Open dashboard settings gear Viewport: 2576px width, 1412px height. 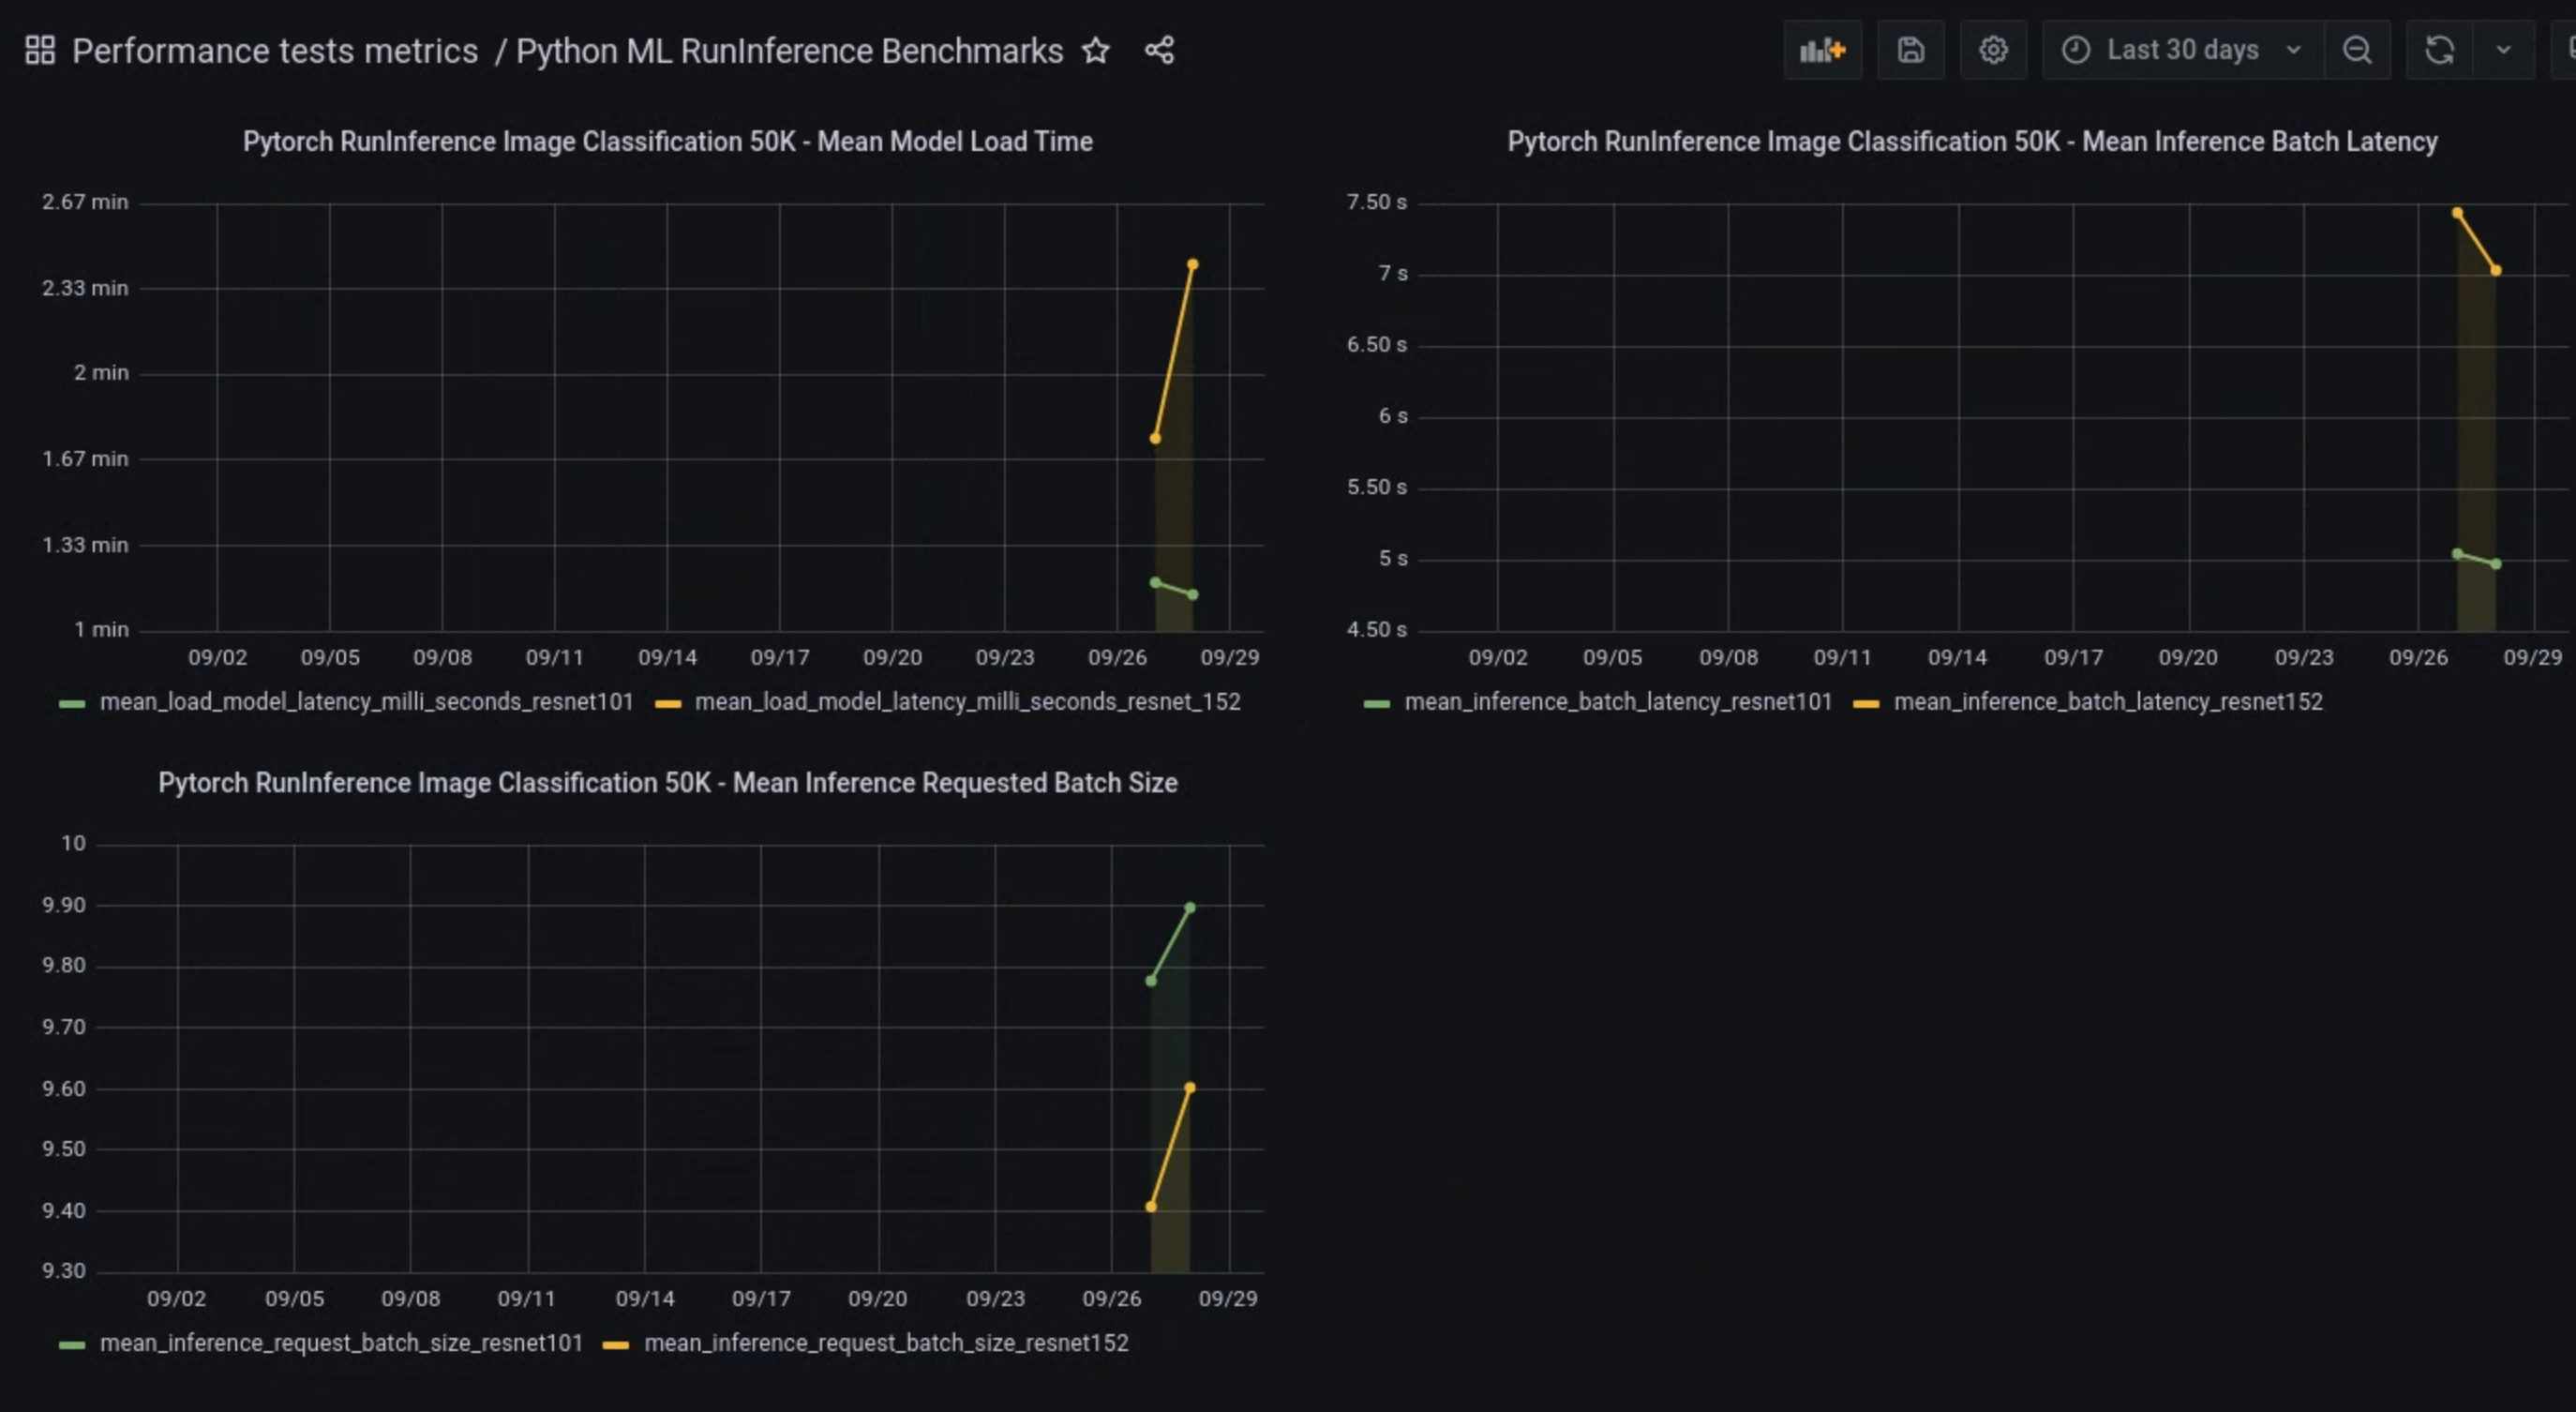[x=1993, y=50]
